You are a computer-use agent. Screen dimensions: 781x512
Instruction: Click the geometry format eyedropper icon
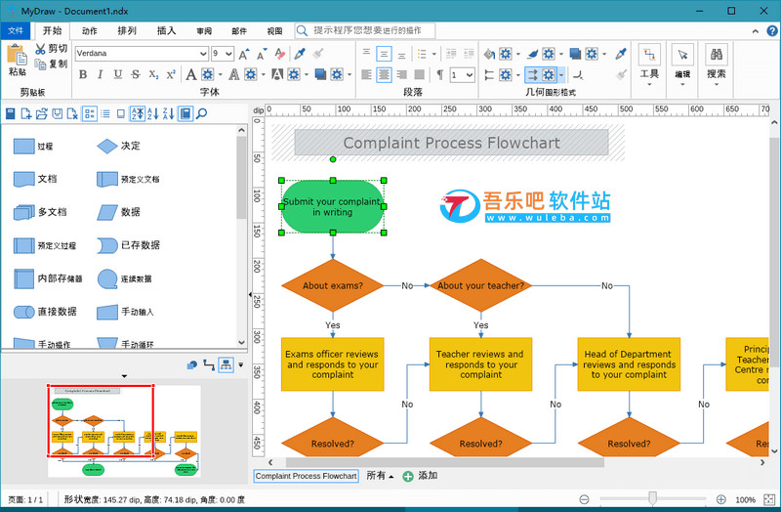point(621,54)
